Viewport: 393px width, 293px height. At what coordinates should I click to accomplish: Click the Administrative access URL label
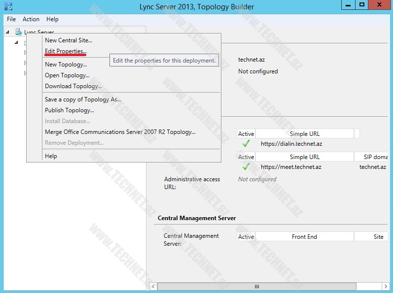[x=192, y=183]
